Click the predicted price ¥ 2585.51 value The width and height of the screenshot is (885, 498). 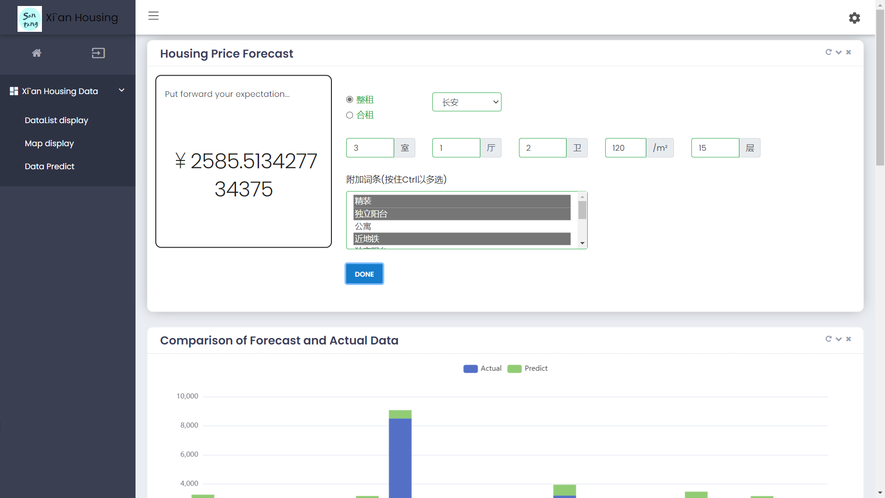click(x=245, y=175)
